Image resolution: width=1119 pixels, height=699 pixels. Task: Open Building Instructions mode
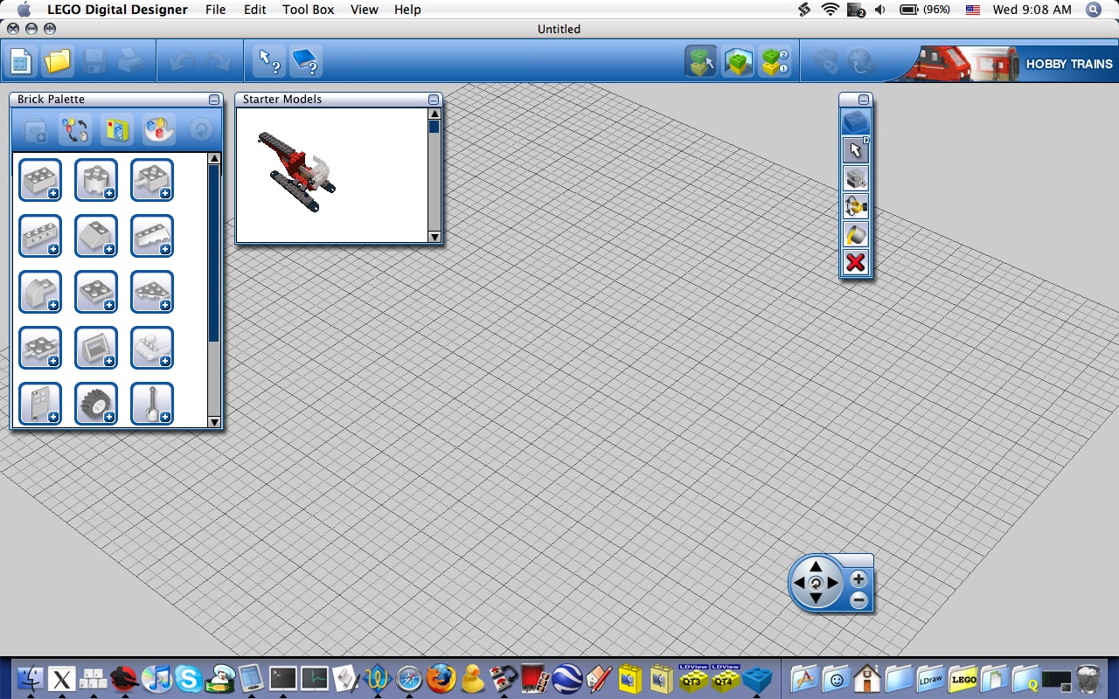(x=775, y=61)
